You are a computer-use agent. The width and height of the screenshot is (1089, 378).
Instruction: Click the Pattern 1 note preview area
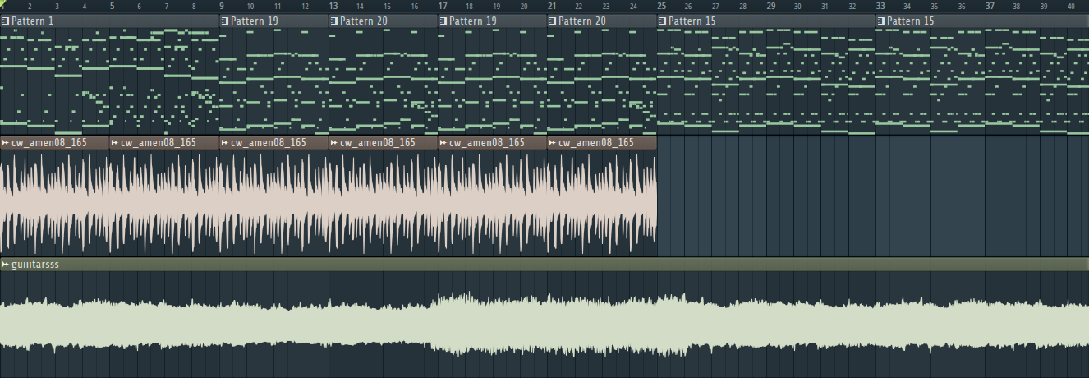[109, 81]
